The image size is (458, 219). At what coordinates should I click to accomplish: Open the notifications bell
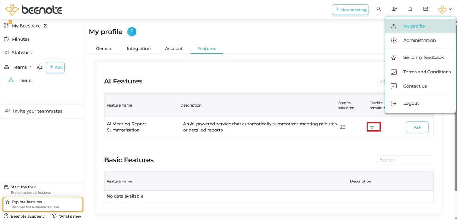410,9
